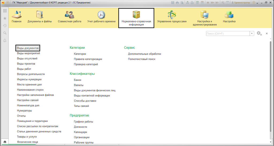The width and height of the screenshot is (274, 146).
Task: Clear the search field with x button
Action: (x=252, y=33)
